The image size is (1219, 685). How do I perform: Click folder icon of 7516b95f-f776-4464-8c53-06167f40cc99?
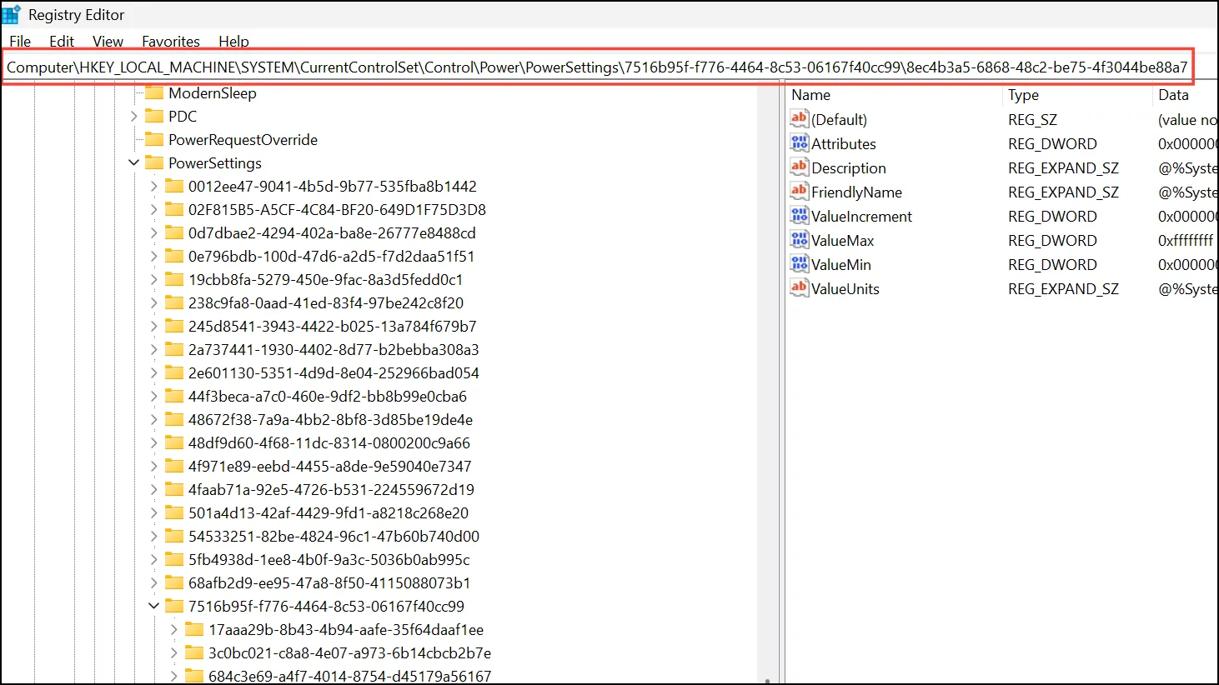[x=174, y=606]
